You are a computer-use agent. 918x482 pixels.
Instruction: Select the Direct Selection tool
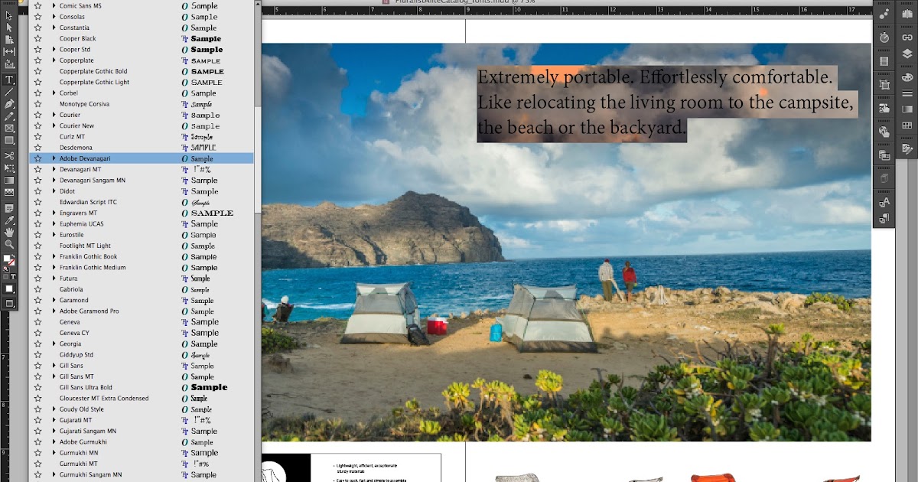click(9, 28)
